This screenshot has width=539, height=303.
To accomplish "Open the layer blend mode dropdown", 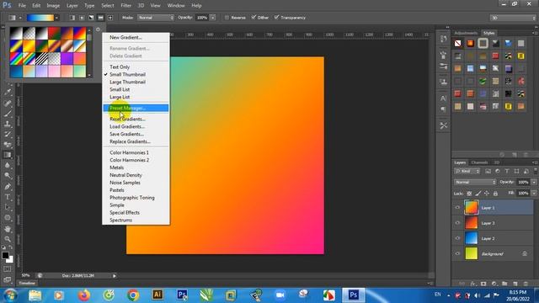I will (x=475, y=182).
